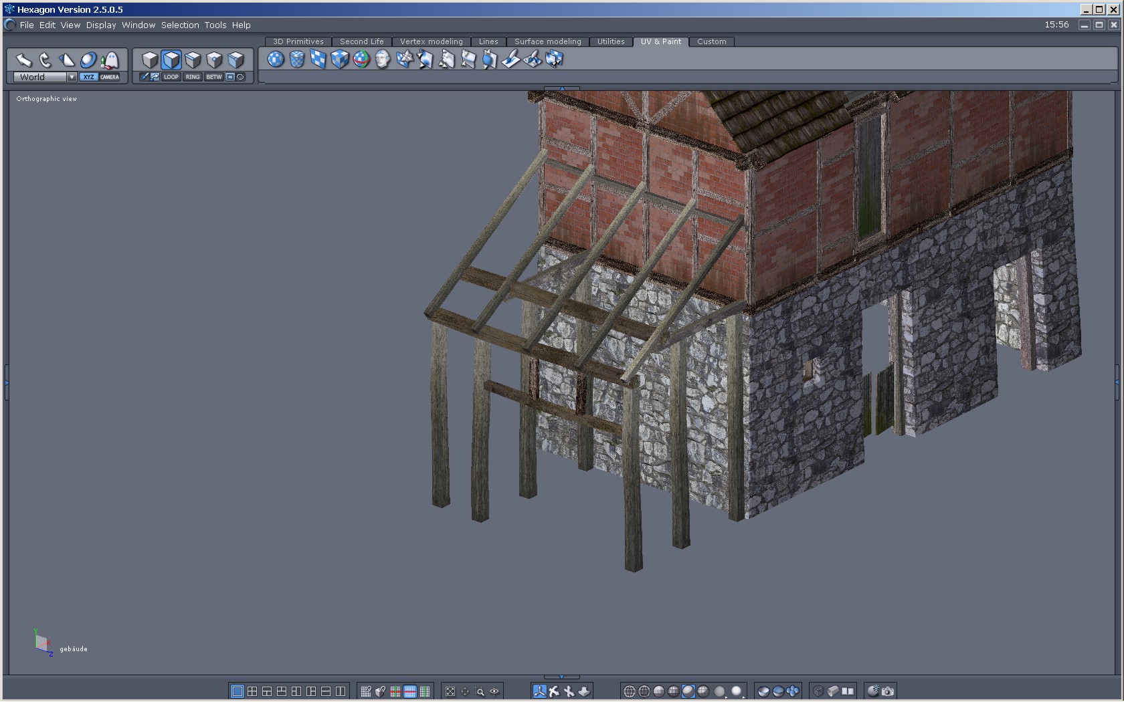Choose the head-shaped paint icon
The width and height of the screenshot is (1124, 702).
383,60
